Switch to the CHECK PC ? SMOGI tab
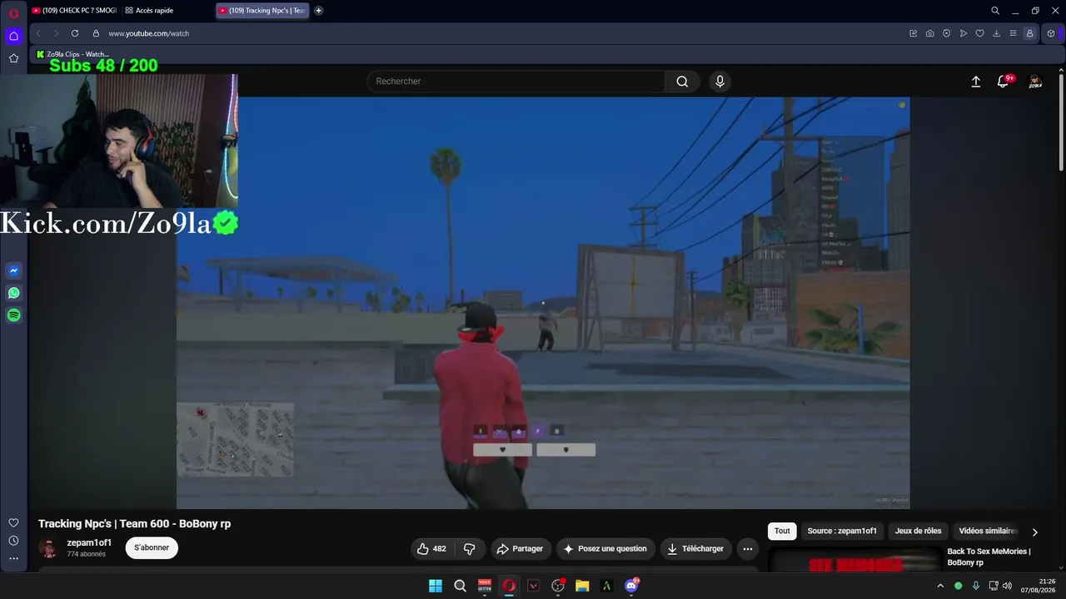1066x599 pixels. (73, 11)
